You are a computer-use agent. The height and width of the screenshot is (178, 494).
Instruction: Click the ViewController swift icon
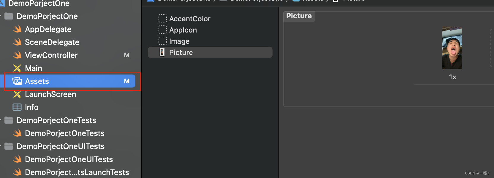(17, 55)
